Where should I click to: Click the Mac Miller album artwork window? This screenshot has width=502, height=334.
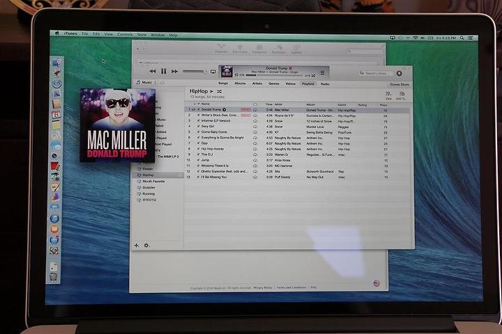coord(118,125)
